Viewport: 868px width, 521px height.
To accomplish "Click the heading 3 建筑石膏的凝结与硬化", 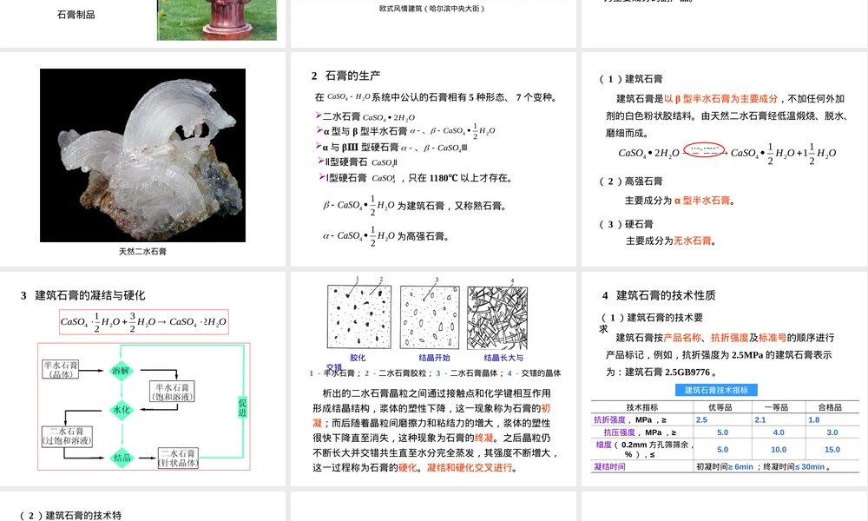I will [x=83, y=295].
